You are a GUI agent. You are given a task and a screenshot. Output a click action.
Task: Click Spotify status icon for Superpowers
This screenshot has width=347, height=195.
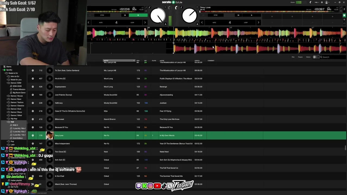(x=33, y=87)
